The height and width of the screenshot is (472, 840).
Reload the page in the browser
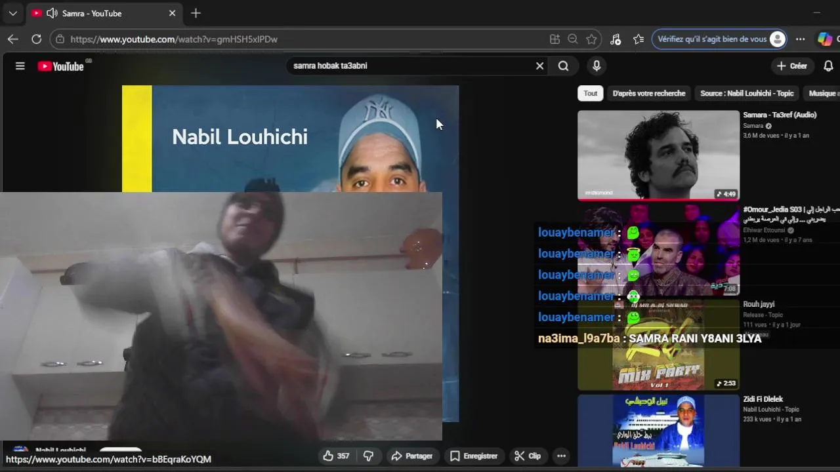(x=36, y=39)
